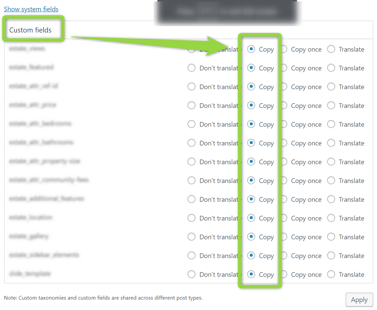Viewport: 377px width, 310px height.
Task: Choose Copy once for estate_featured field
Action: tap(284, 68)
